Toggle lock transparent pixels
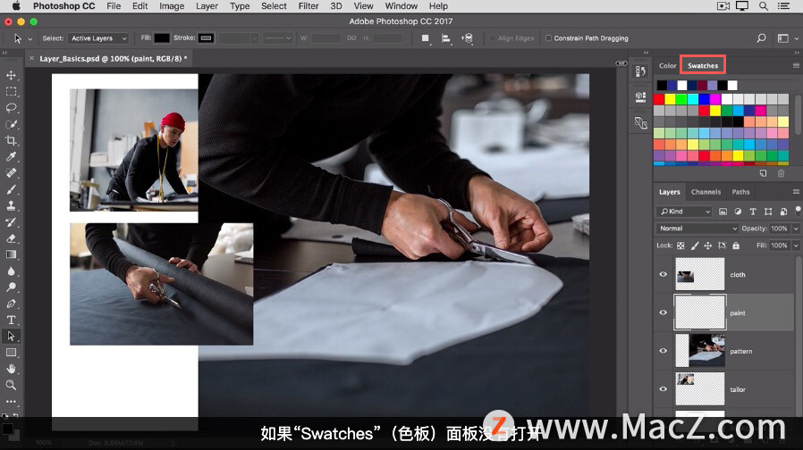The width and height of the screenshot is (803, 450). pos(680,246)
